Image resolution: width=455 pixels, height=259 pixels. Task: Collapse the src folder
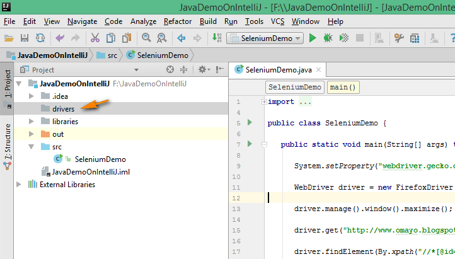click(x=32, y=147)
